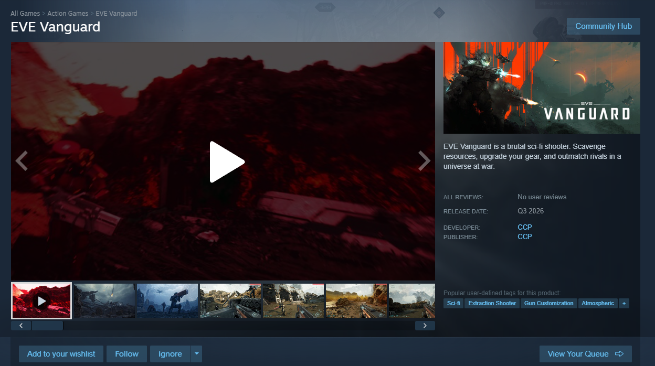The image size is (655, 366).
Task: Open the CCP developer link
Action: point(525,227)
